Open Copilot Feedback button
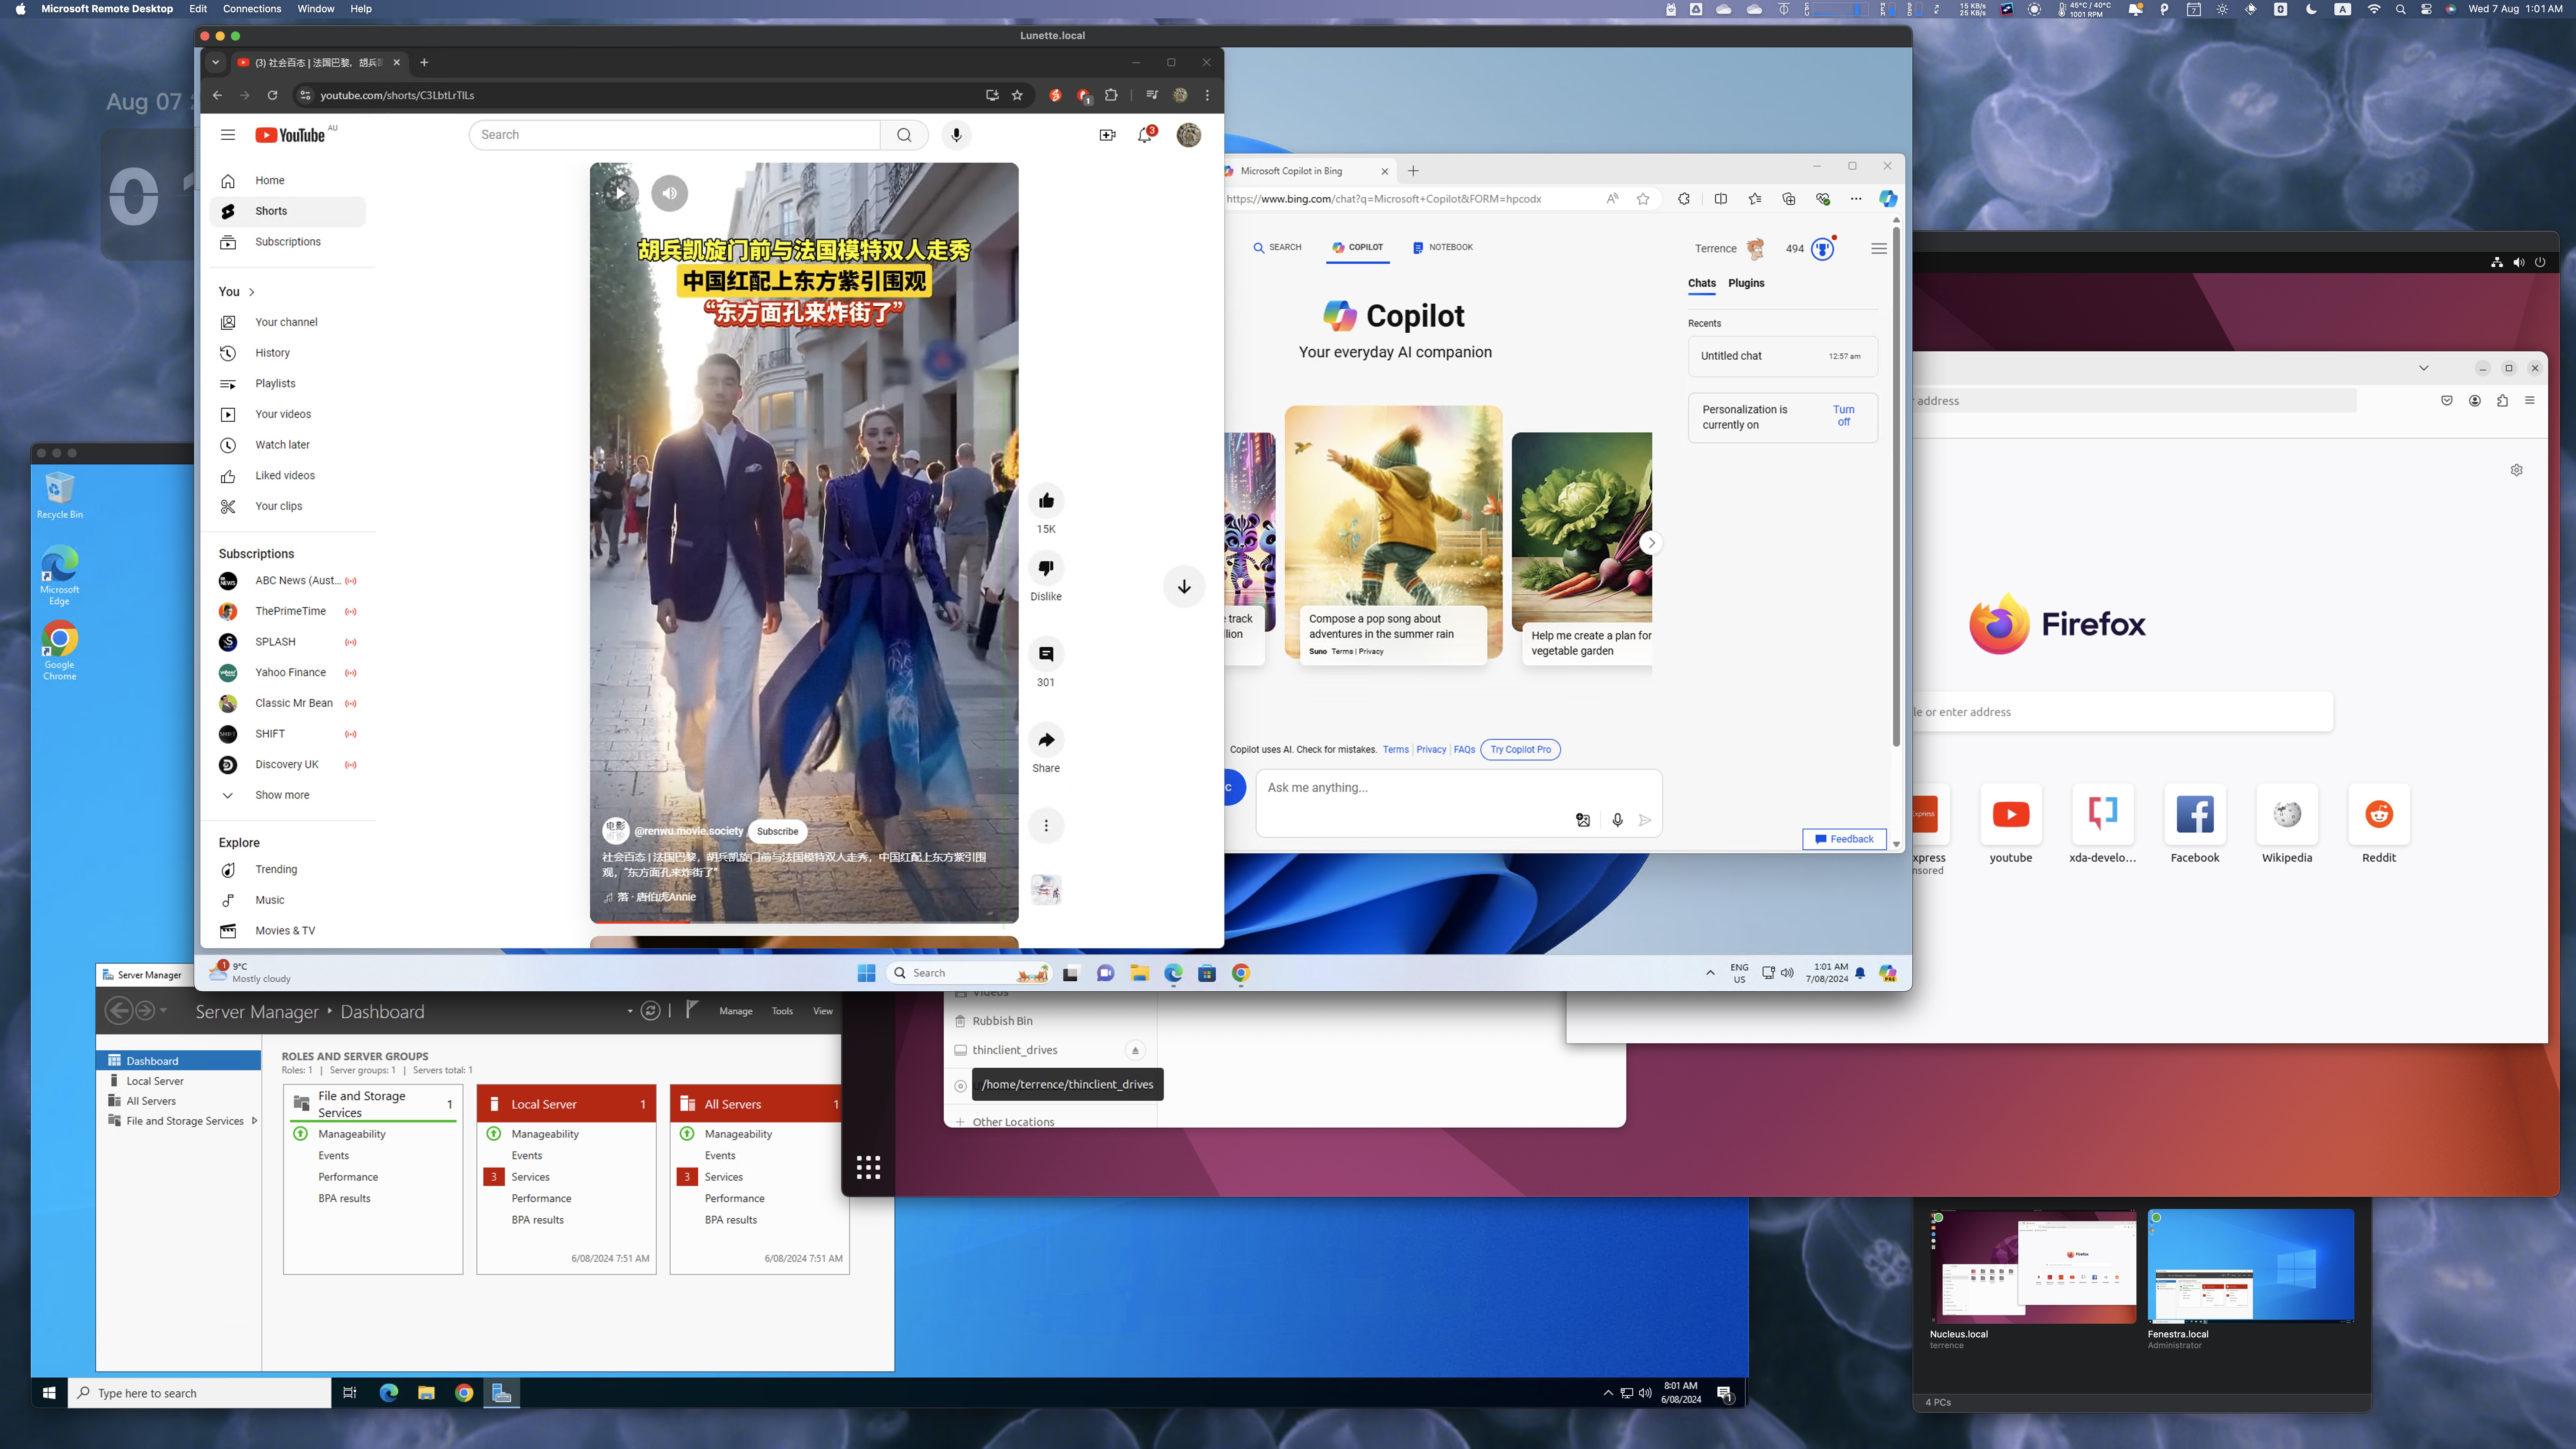The height and width of the screenshot is (1449, 2576). click(x=1844, y=839)
